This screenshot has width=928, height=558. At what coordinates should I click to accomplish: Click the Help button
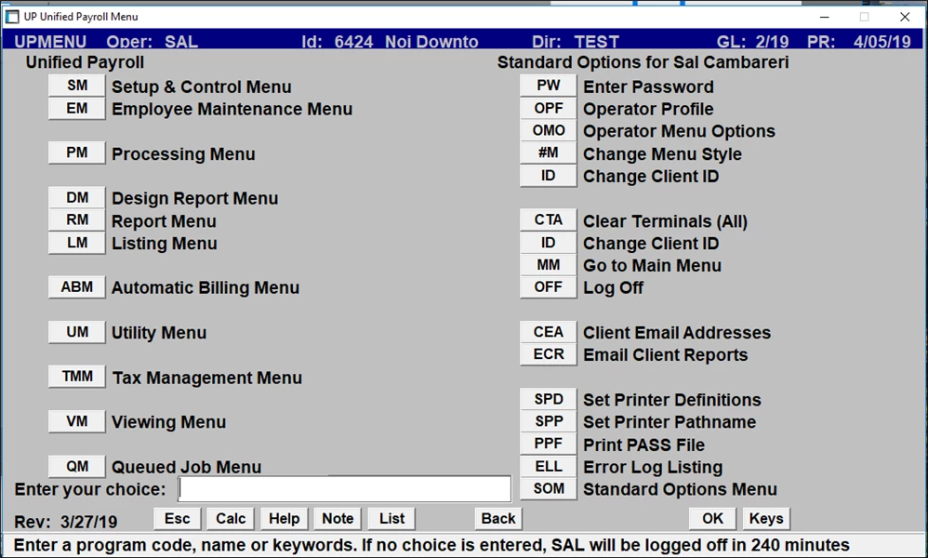[285, 519]
